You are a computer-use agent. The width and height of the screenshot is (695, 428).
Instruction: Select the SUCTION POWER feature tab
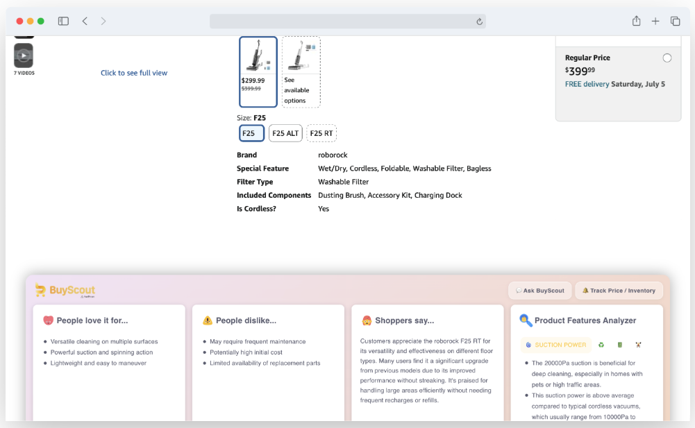(556, 345)
